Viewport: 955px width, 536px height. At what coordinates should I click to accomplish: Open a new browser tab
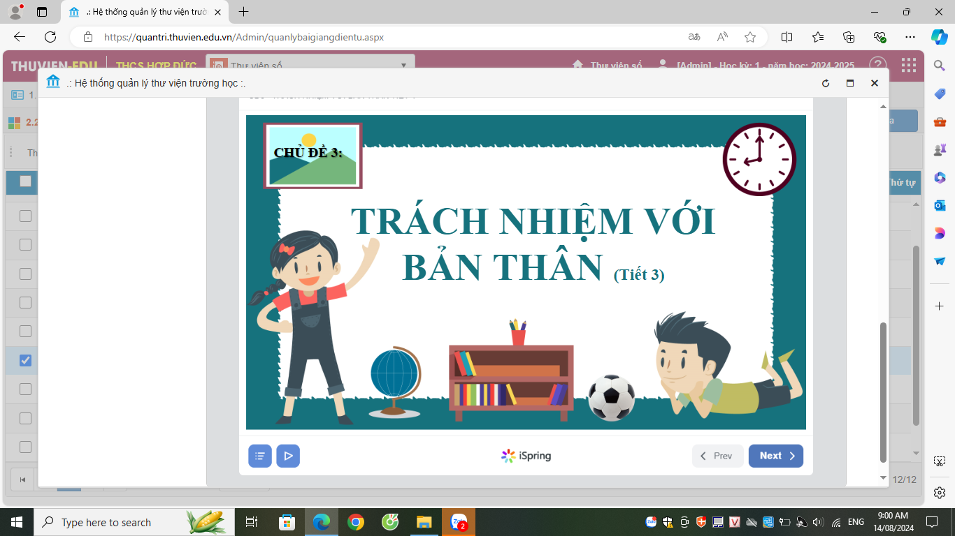click(243, 12)
